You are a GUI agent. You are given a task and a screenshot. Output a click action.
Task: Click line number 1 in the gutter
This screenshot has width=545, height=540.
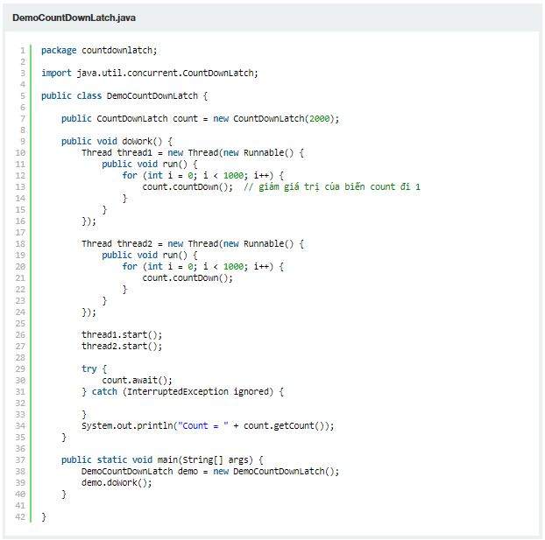pos(22,50)
